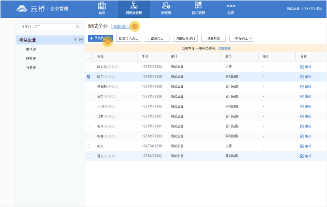Click the 姓名 column header

click(100, 57)
